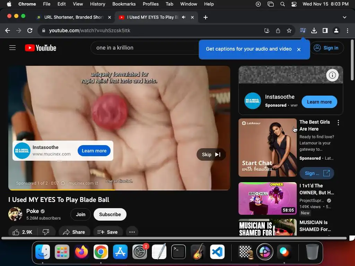The height and width of the screenshot is (266, 355).
Task: Click the YouTube search field
Action: (145, 48)
